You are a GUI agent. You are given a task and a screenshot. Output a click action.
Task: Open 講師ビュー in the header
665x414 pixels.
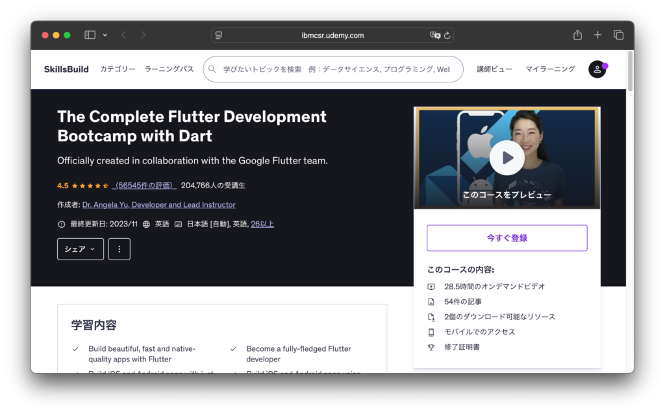[494, 69]
